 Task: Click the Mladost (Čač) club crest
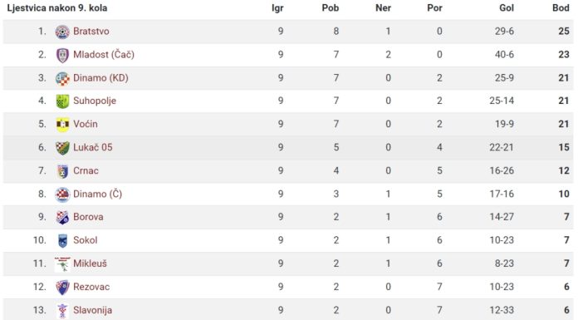[62, 55]
